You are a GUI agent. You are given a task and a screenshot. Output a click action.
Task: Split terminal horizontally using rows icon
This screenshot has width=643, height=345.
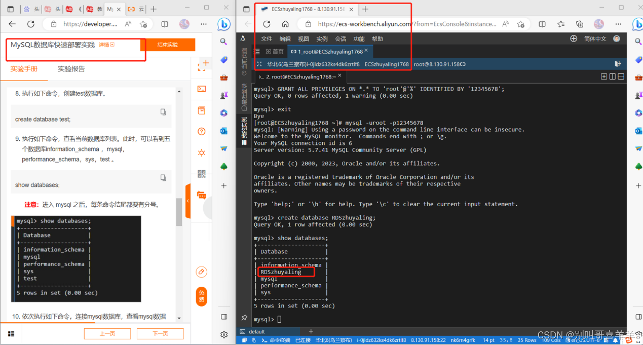coord(621,76)
